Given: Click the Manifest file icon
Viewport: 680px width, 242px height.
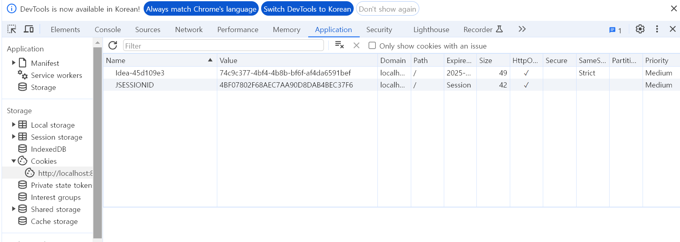Looking at the screenshot, I should point(23,63).
